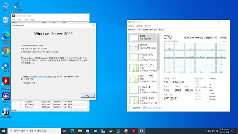Image resolution: width=238 pixels, height=134 pixels.
Task: Open the Microsoft 소프트웨어 사용 조건 link
Action: pyautogui.click(x=42, y=77)
